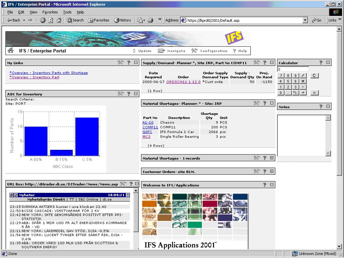344x258 pixels.
Task: Open configuration for Material Shortages 1 records
Action: (x=257, y=158)
